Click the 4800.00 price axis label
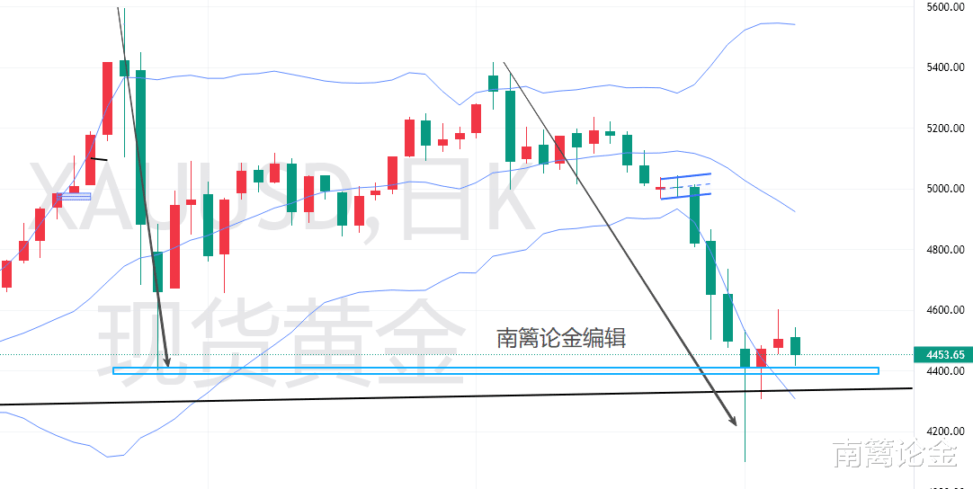Screen dimensions: 973x489 tap(945, 250)
